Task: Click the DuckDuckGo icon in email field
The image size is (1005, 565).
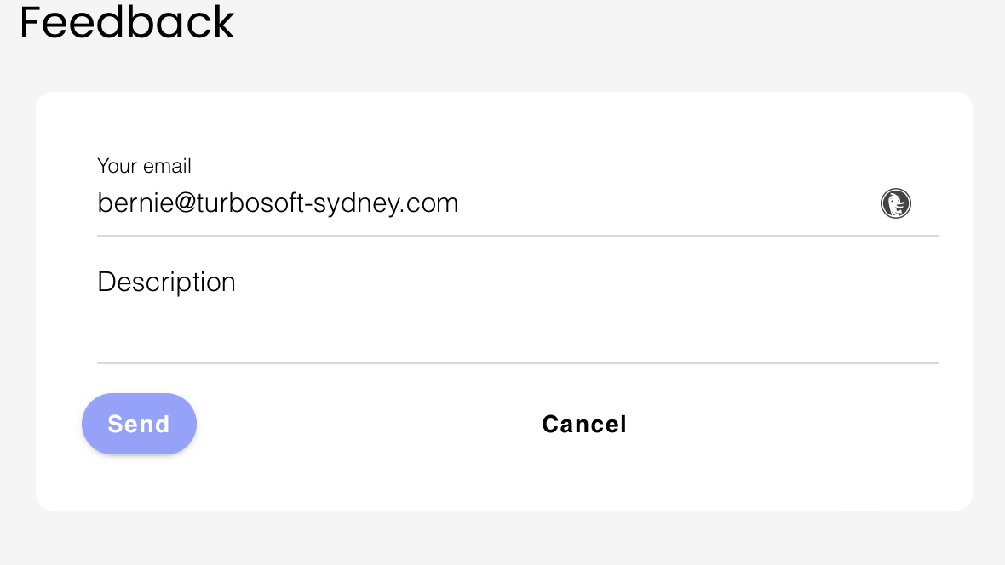Action: [895, 204]
